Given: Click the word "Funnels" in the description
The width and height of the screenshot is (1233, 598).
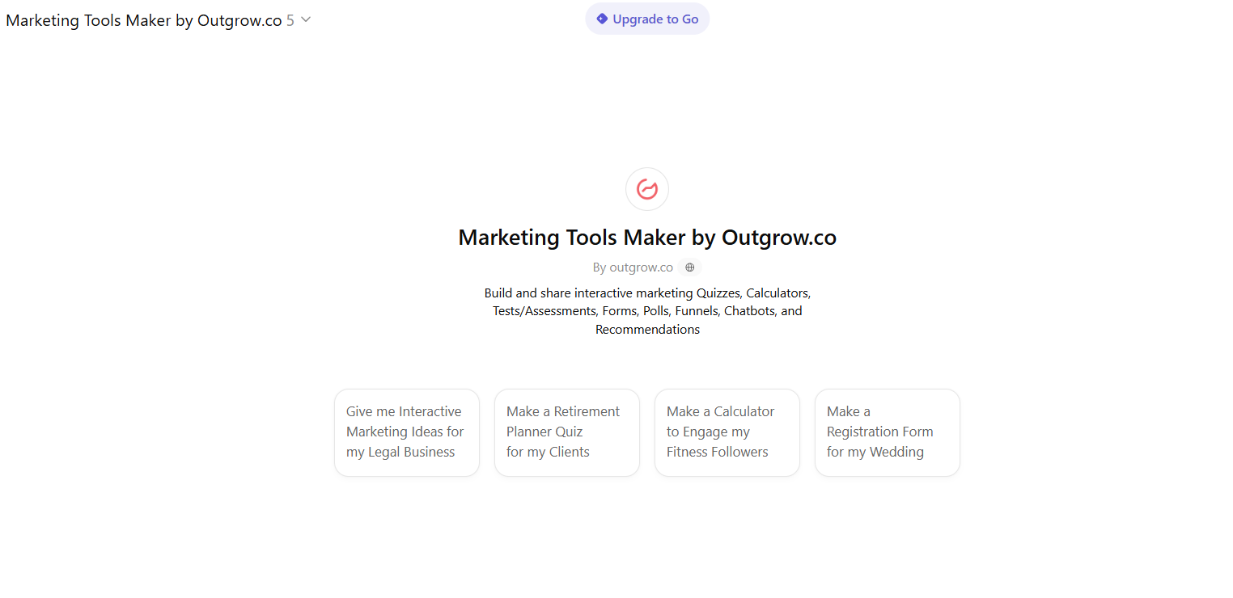Looking at the screenshot, I should (x=696, y=310).
